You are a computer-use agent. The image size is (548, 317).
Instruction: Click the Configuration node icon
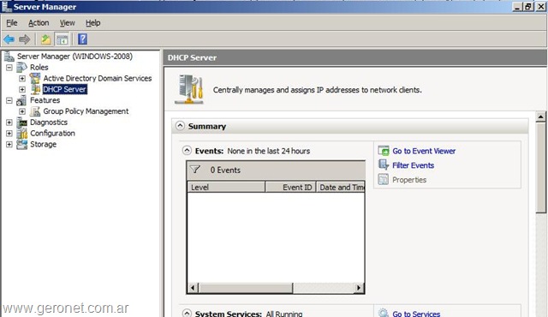point(22,133)
